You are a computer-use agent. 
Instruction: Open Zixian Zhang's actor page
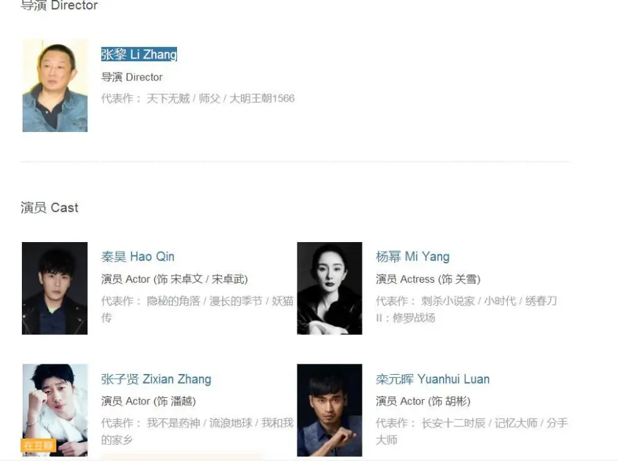pyautogui.click(x=156, y=379)
